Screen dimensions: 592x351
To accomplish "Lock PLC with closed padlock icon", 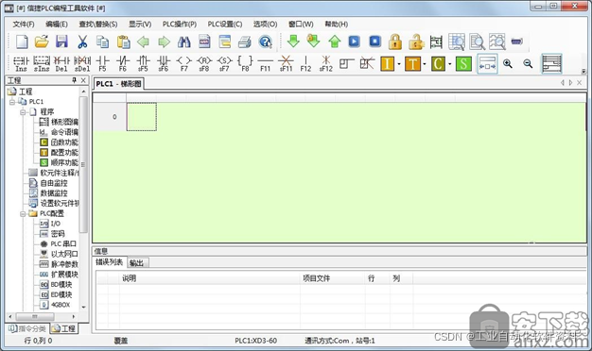I will 395,42.
